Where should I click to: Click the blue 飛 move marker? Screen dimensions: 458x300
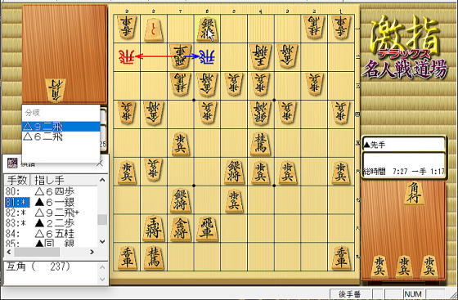click(x=207, y=56)
